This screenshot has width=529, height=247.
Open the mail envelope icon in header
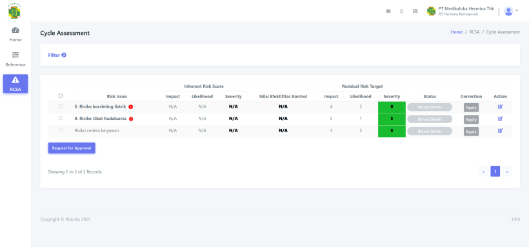click(x=388, y=11)
